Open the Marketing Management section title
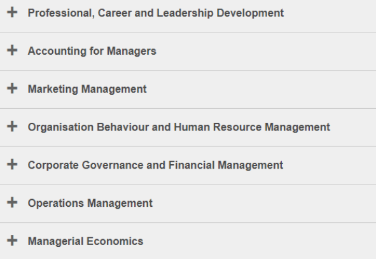The width and height of the screenshot is (376, 259). pos(87,89)
